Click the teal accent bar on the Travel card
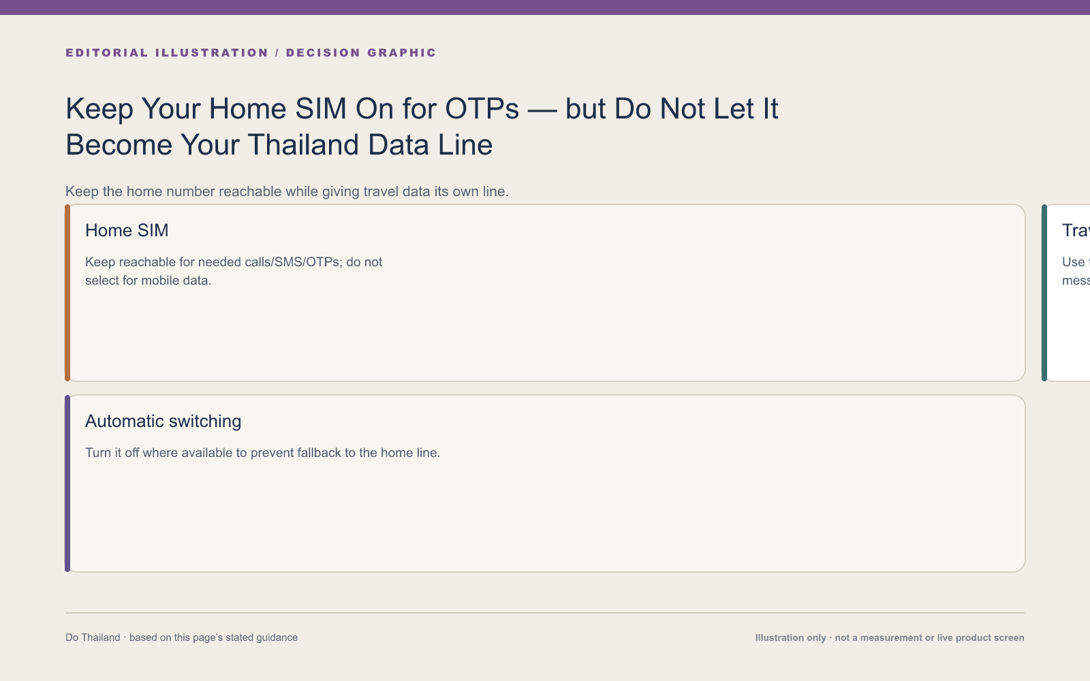The width and height of the screenshot is (1090, 681). coord(1044,293)
